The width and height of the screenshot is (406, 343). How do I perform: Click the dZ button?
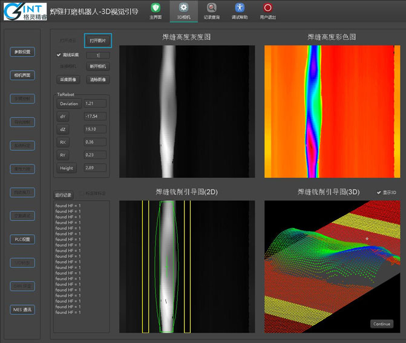point(63,129)
